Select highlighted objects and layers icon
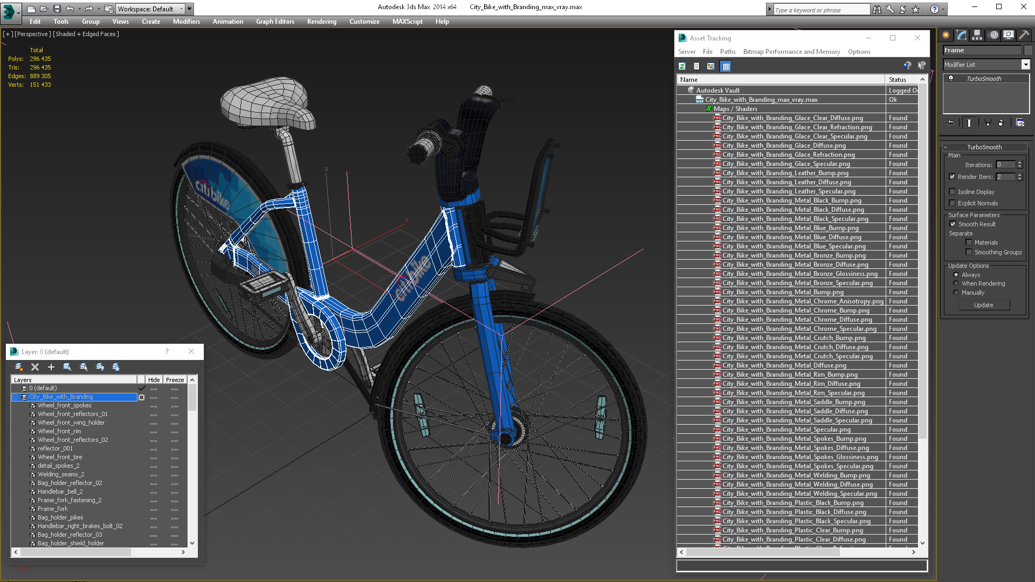Screen dimensions: 1035x582 coord(67,367)
